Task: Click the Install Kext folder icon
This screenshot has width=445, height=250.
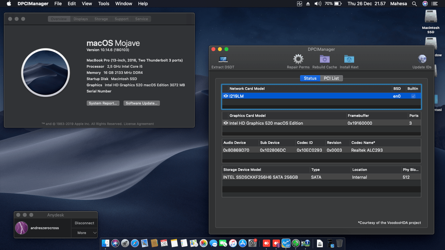Action: point(349,59)
